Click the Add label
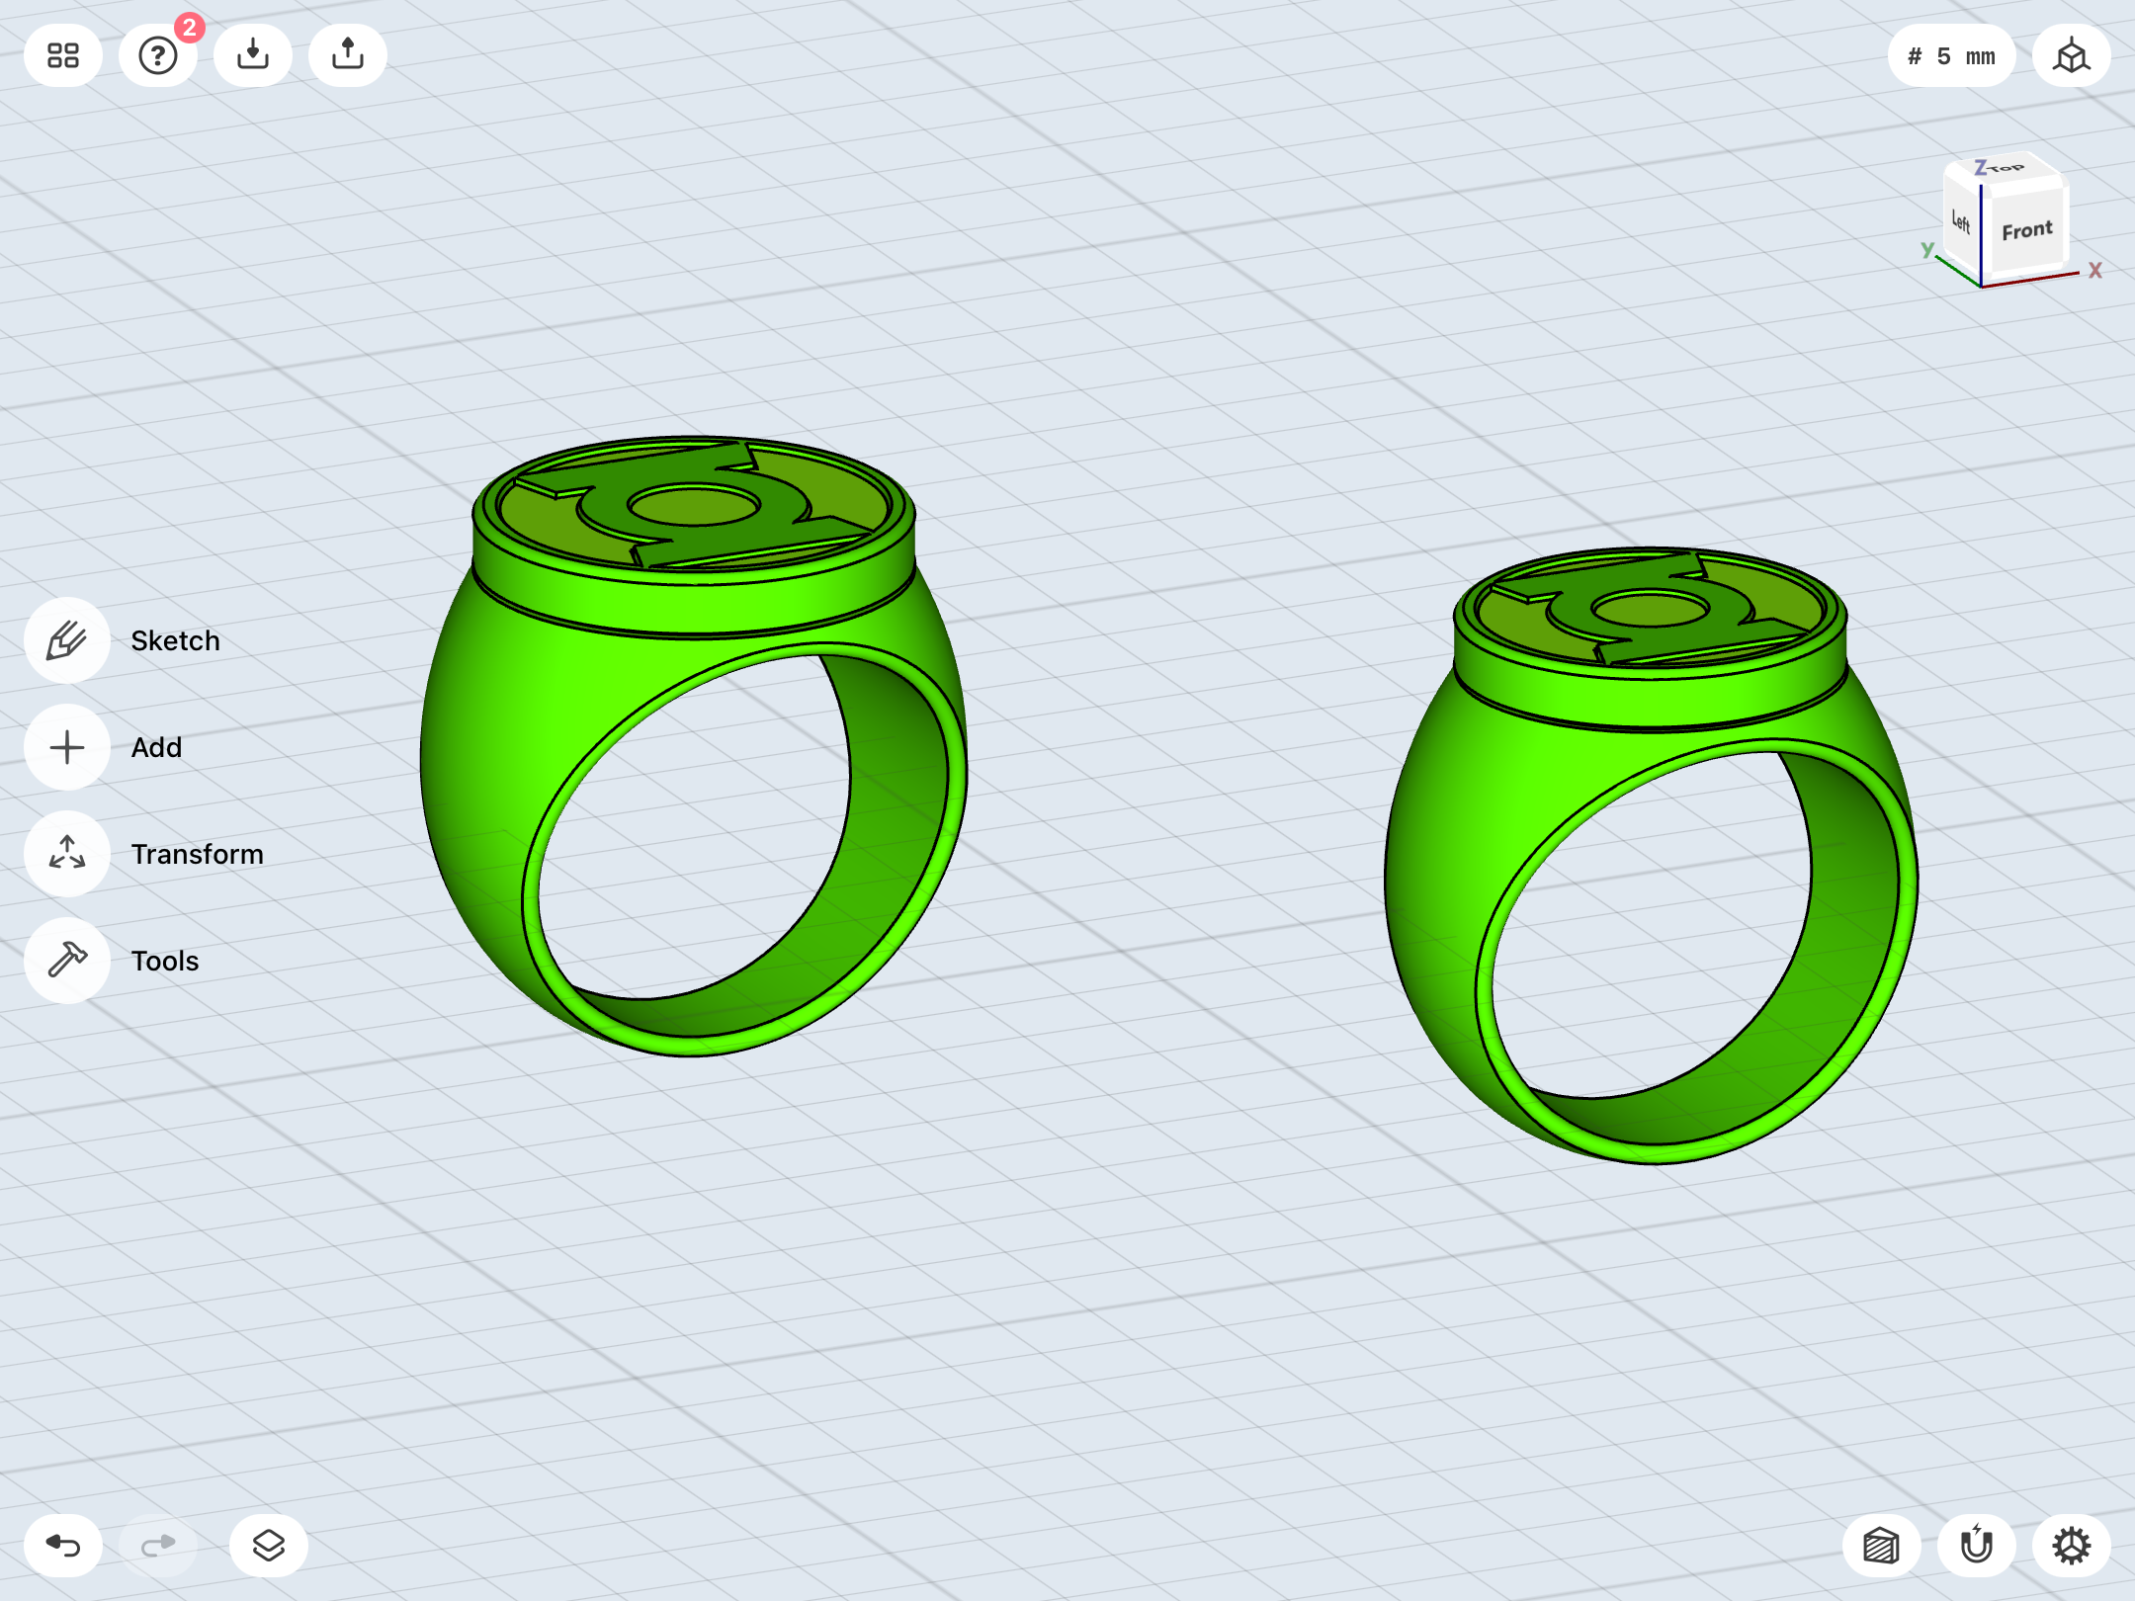 [x=156, y=747]
